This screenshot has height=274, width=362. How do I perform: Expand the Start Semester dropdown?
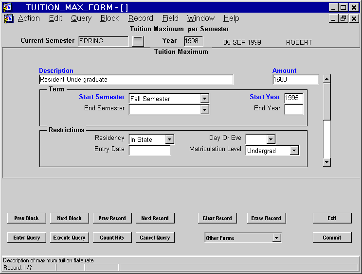(204, 99)
